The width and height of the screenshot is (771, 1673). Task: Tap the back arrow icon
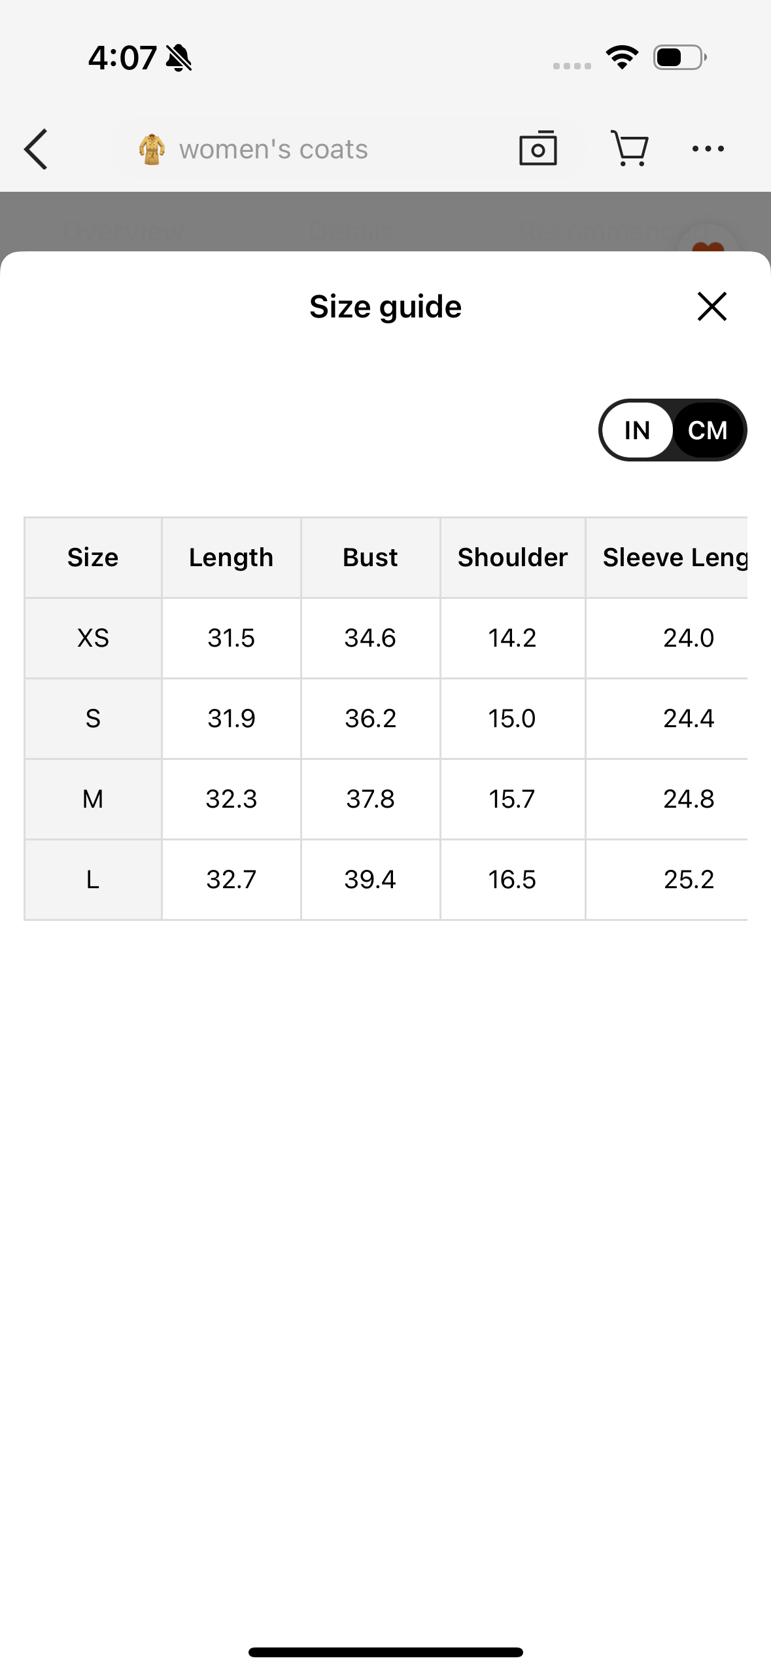click(37, 149)
